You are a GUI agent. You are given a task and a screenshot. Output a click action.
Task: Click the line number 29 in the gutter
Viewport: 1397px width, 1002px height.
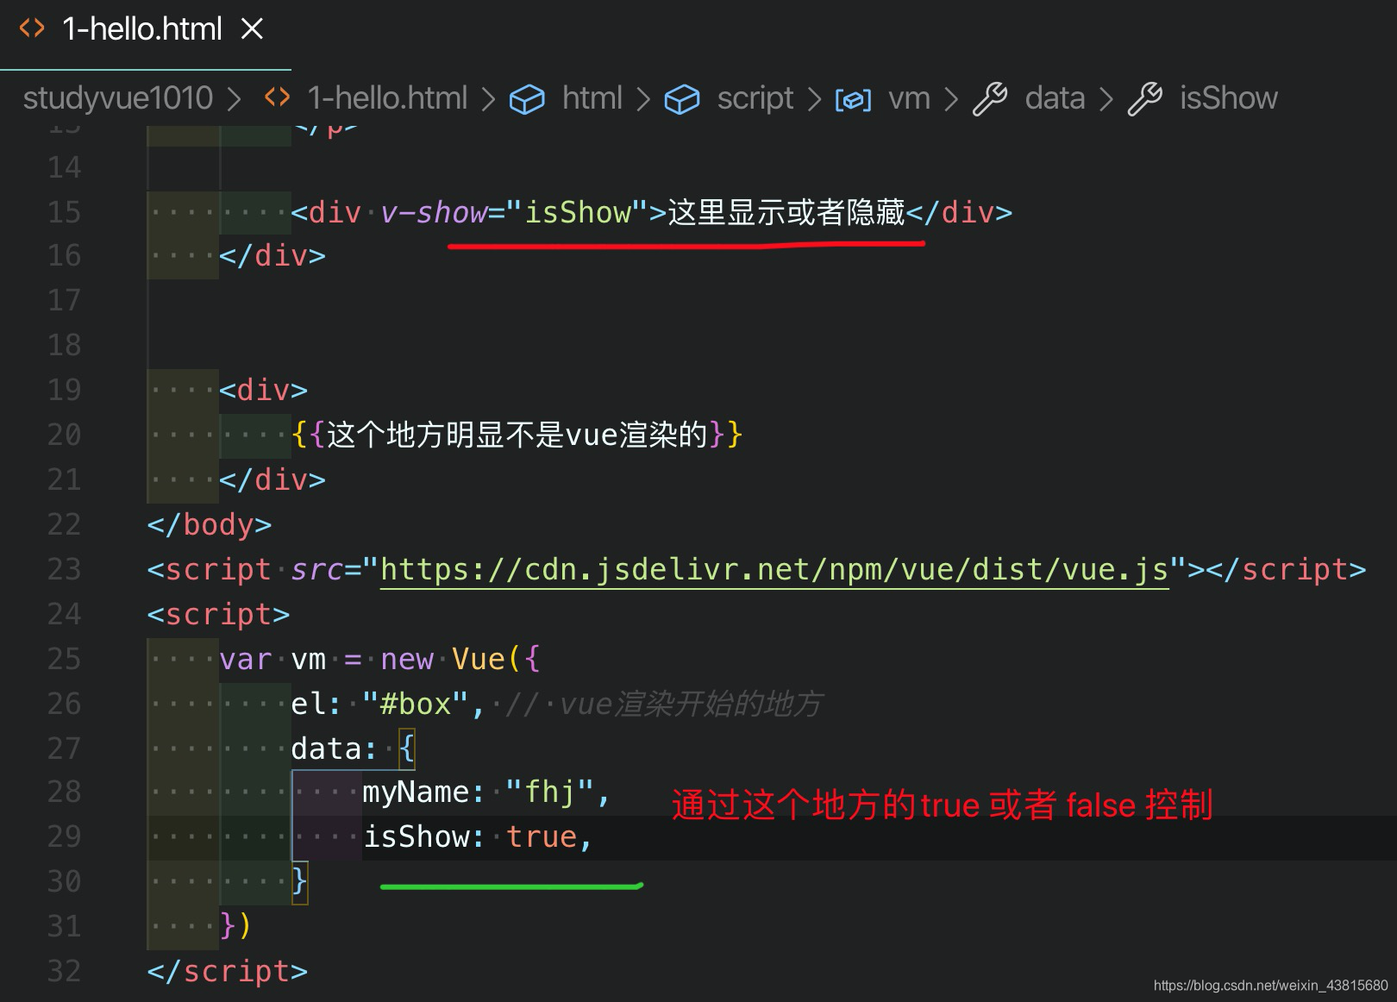point(64,836)
